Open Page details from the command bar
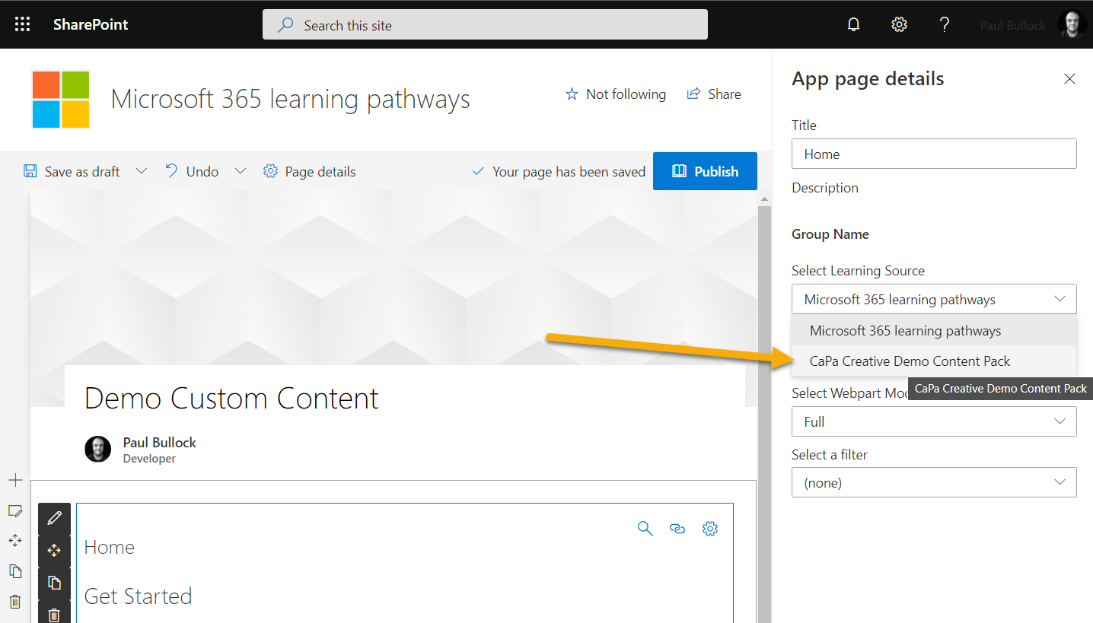 tap(309, 171)
